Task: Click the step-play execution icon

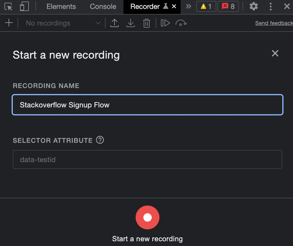Action: pos(165,23)
